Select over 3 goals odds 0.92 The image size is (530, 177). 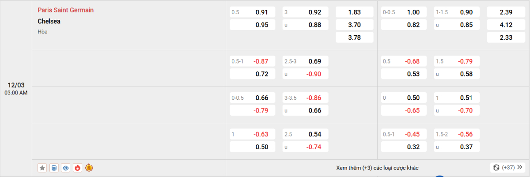click(x=305, y=12)
